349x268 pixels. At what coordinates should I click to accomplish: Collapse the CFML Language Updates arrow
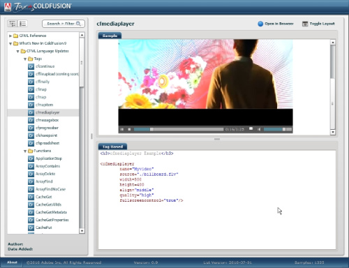18,51
